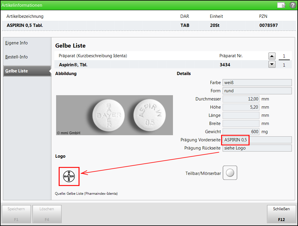Click the Details section label
298x226 pixels.
[x=184, y=74]
